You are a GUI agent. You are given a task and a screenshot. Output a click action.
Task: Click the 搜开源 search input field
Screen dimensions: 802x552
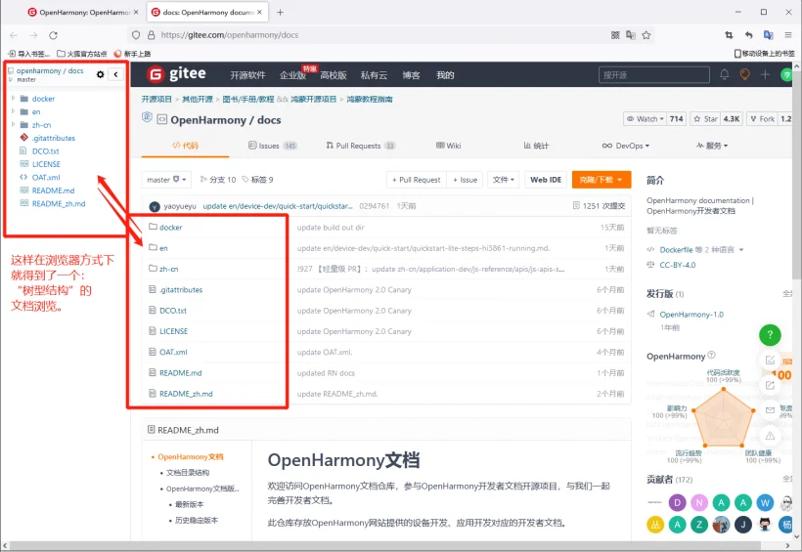(x=654, y=74)
